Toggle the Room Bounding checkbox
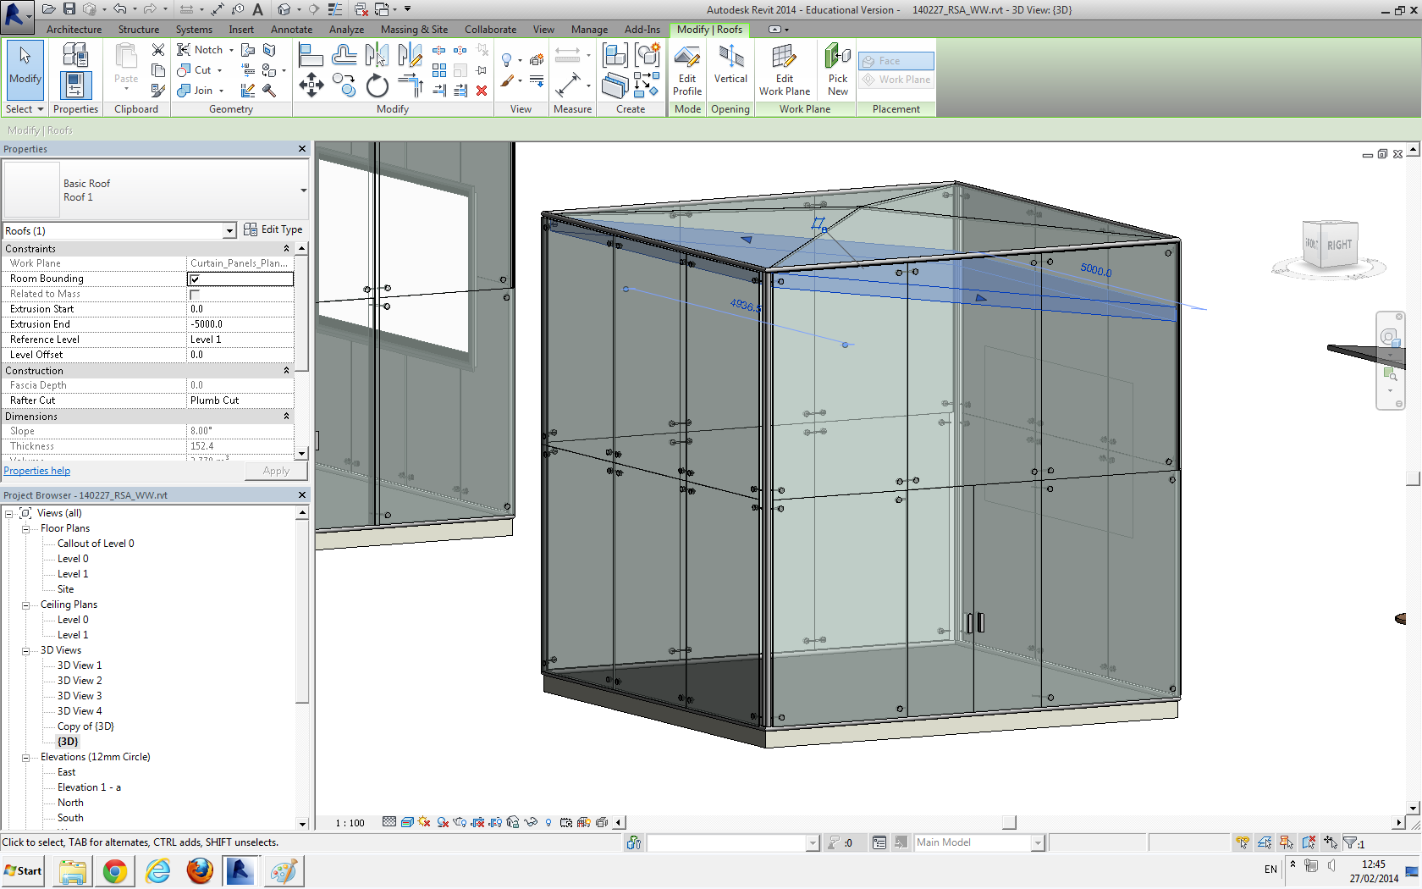Screen dimensions: 1422x889 tap(195, 279)
